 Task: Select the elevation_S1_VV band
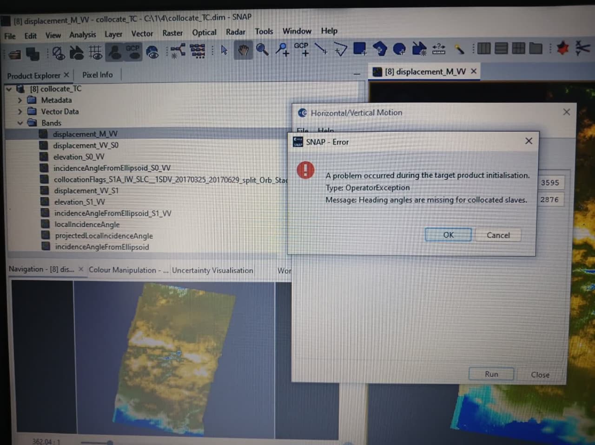(x=79, y=202)
